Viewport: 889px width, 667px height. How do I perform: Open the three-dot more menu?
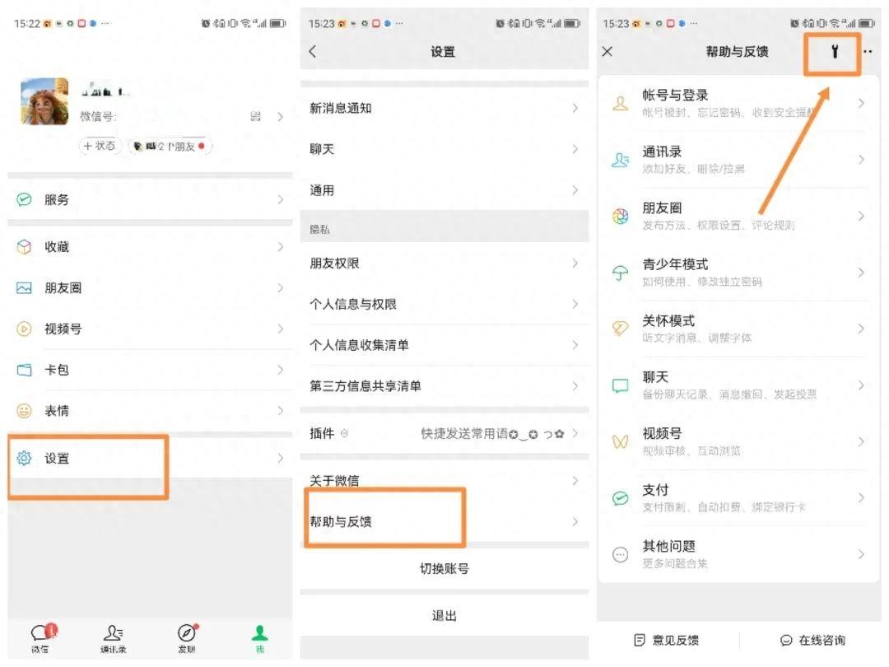coord(868,52)
